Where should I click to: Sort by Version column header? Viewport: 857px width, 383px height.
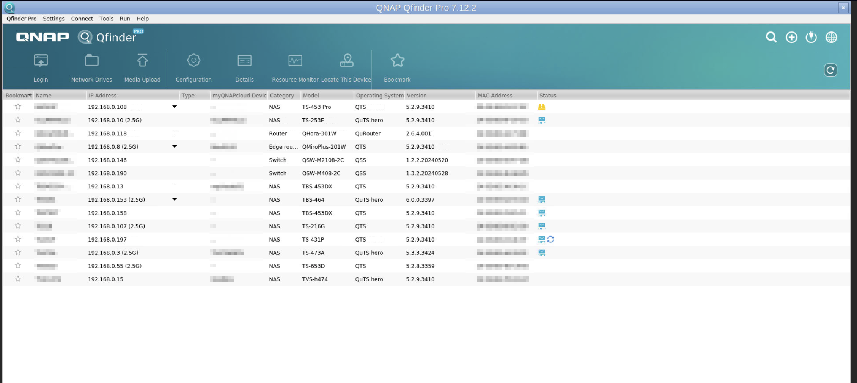(440, 96)
